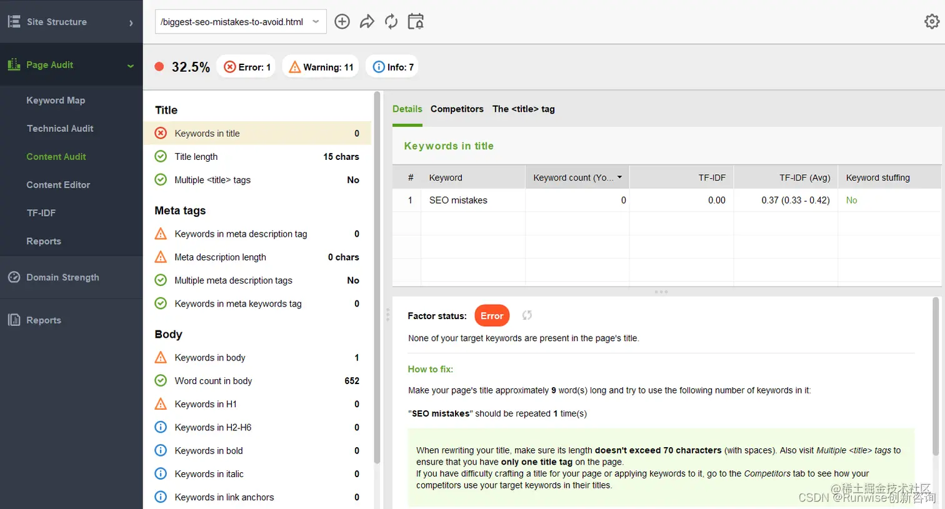Sort by Keyword stuffing column header
Viewport: 945px width, 509px height.
click(889, 177)
